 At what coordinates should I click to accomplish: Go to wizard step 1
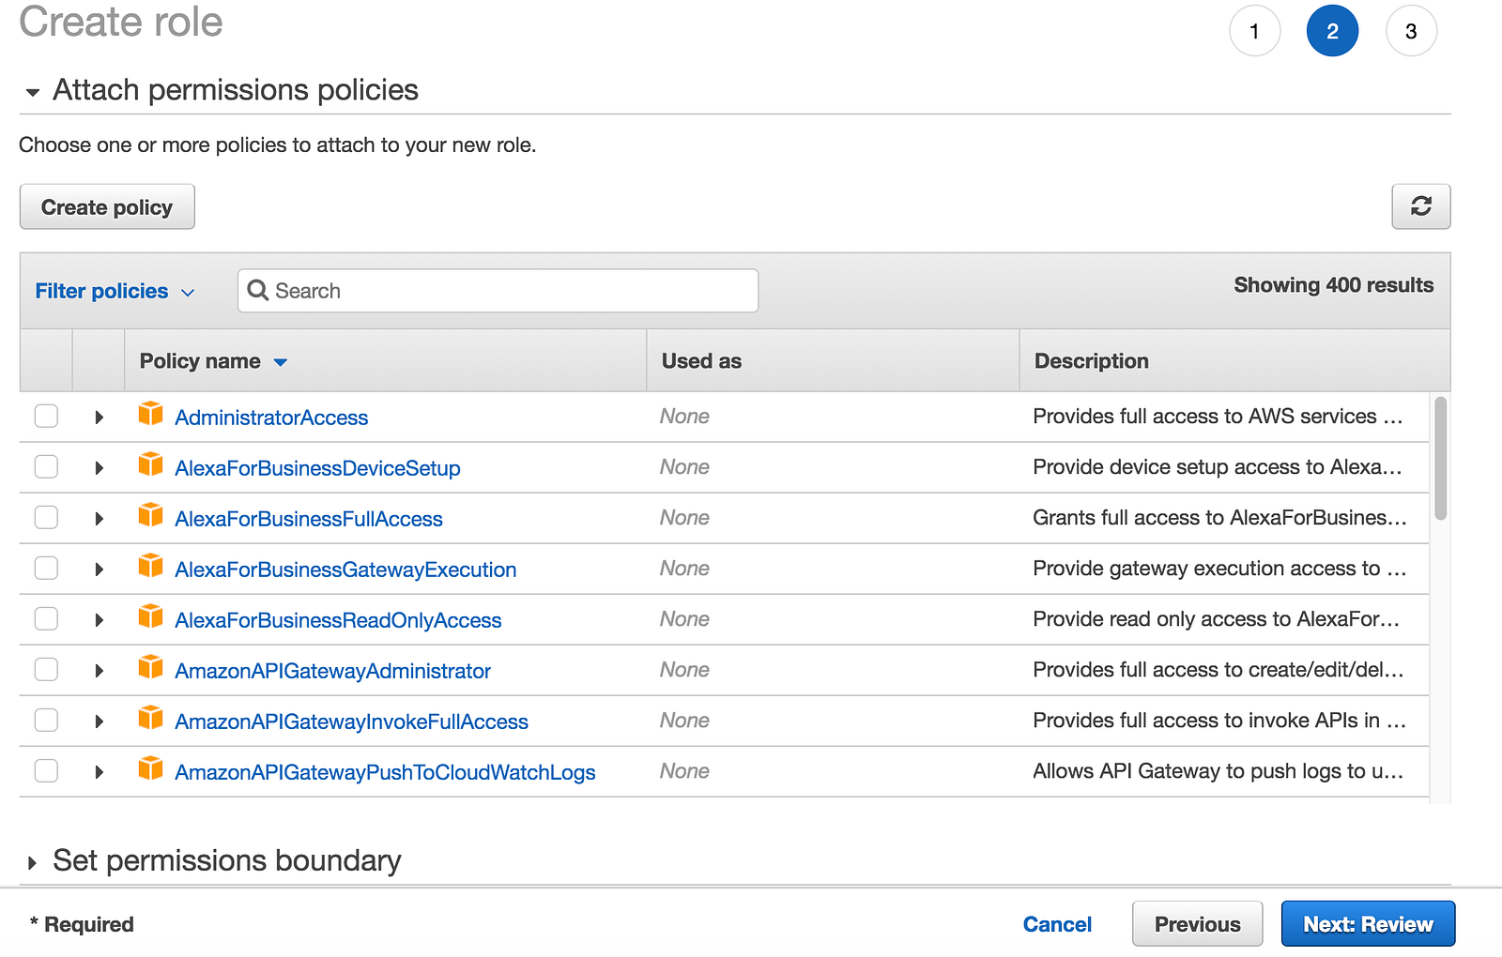coord(1254,31)
